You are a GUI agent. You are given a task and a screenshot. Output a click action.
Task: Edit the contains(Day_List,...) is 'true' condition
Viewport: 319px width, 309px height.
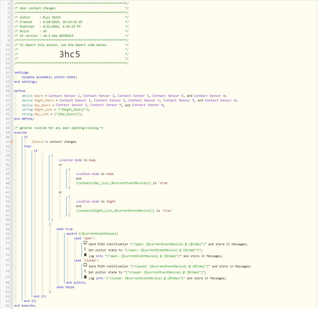pos(122,183)
